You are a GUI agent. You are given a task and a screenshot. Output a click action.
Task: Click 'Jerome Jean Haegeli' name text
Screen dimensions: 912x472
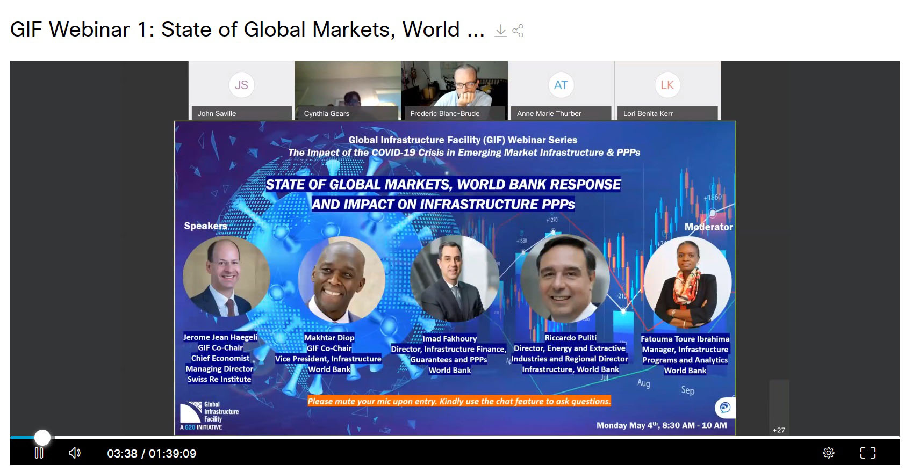tap(220, 337)
